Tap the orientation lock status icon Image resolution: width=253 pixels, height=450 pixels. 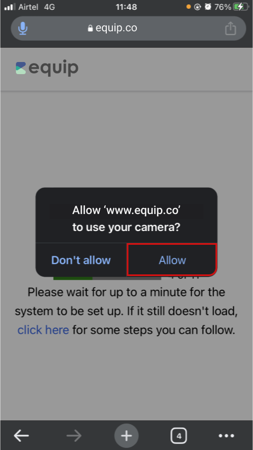coord(197,7)
